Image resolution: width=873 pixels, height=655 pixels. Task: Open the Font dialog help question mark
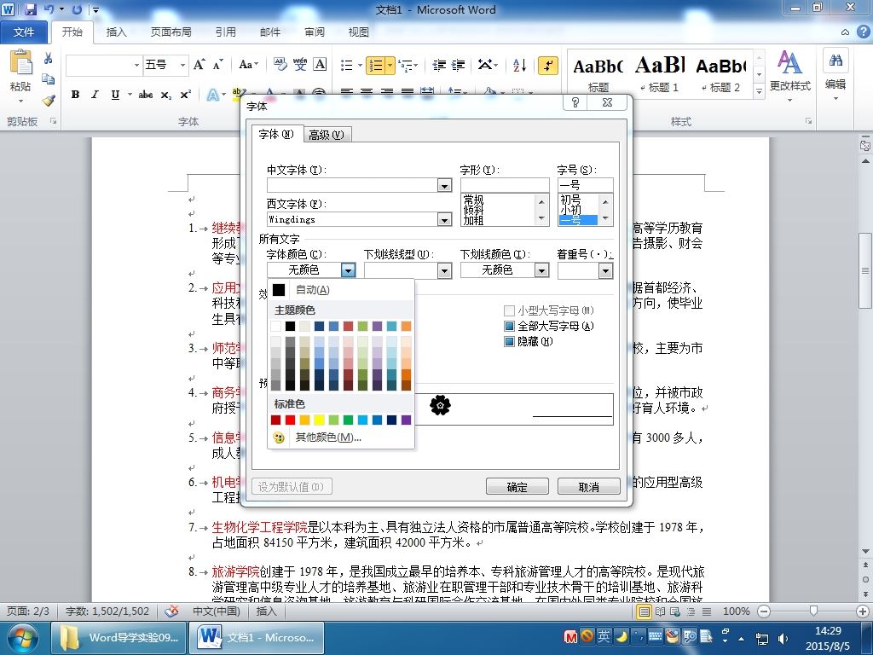pos(575,102)
